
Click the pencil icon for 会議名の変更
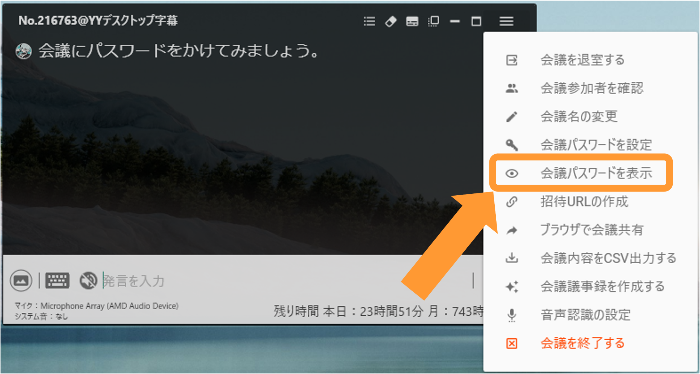point(512,117)
